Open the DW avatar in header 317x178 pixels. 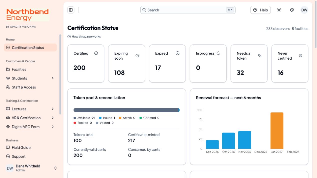click(304, 10)
